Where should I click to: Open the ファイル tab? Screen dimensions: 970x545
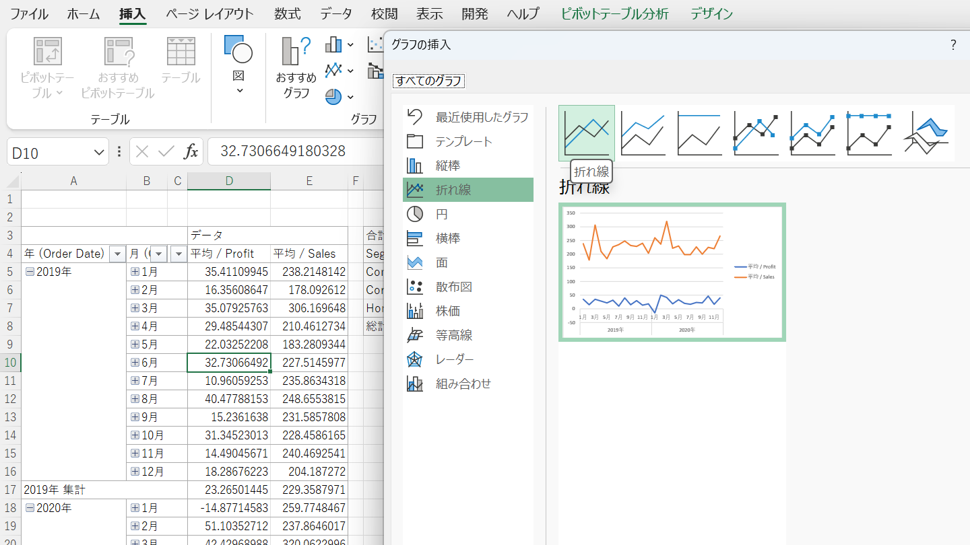29,14
